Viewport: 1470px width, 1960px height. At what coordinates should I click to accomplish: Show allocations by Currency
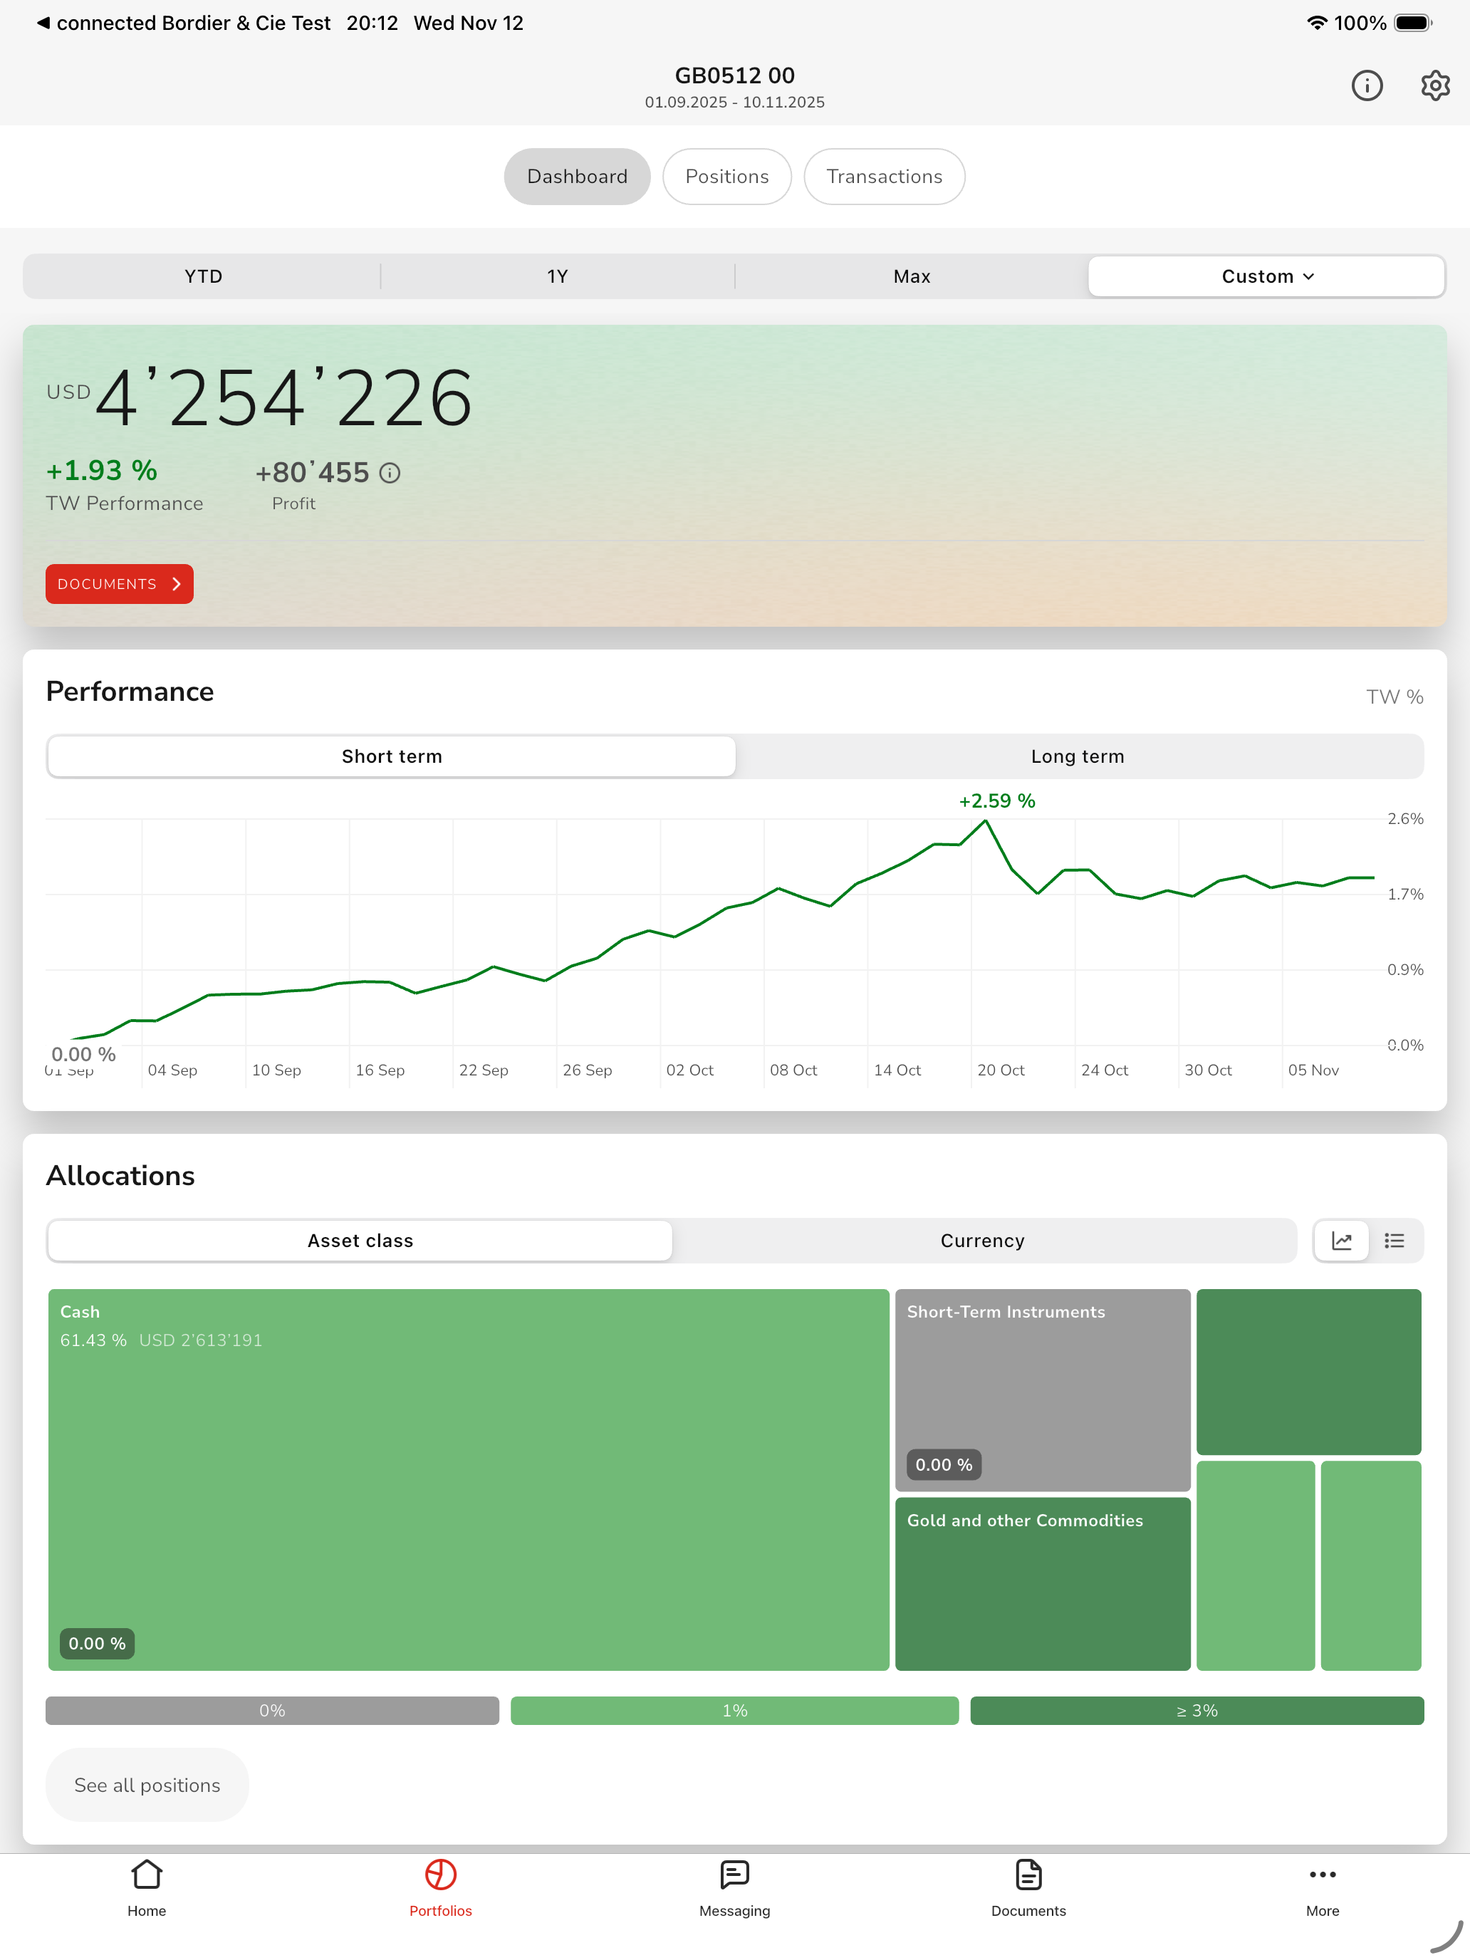pyautogui.click(x=983, y=1241)
